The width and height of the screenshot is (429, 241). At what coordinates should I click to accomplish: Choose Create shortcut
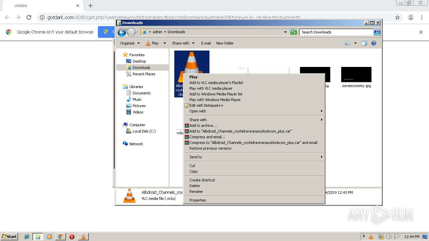coord(254,180)
